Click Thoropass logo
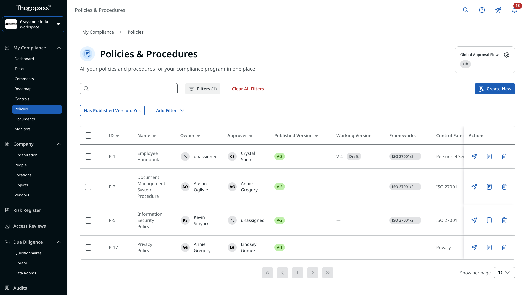527x295 pixels. pyautogui.click(x=33, y=8)
